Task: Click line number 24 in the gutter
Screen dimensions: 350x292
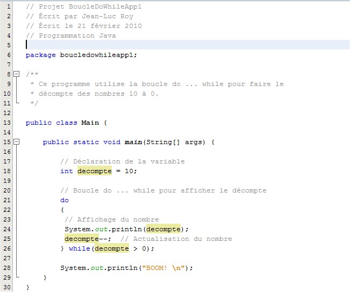Action: tap(6, 229)
